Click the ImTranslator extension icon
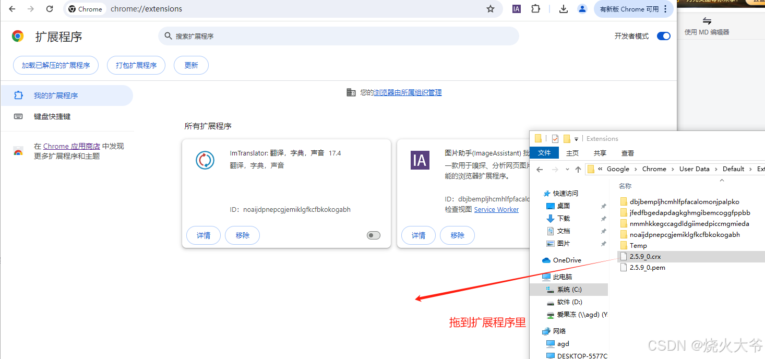 205,160
